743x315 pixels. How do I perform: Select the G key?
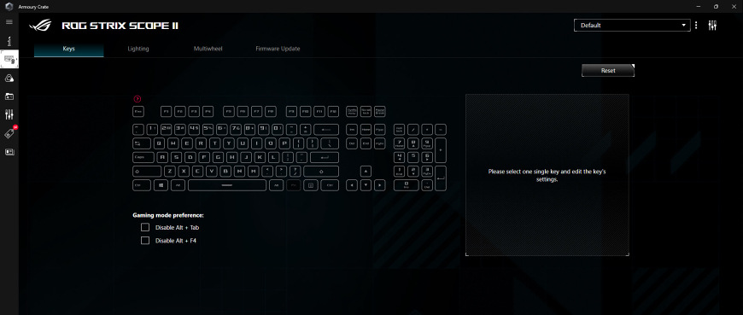click(218, 157)
